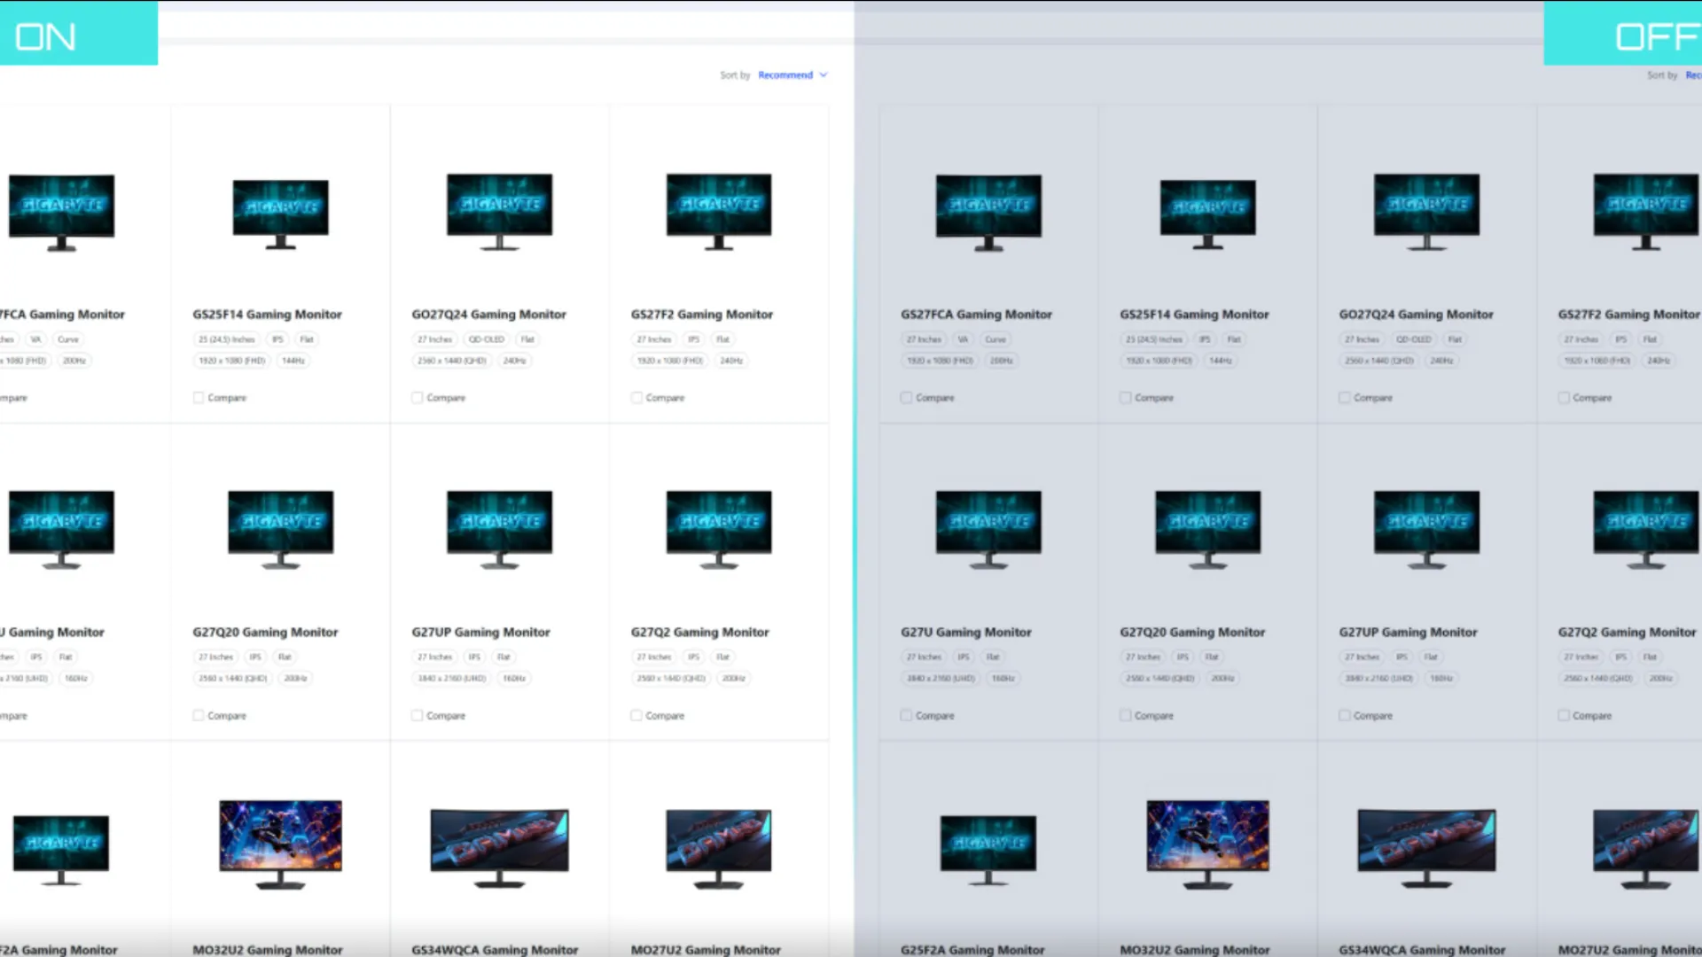Click "2560 x 1440 (QHD)" tag on G27Q20, ON half
The height and width of the screenshot is (957, 1702).
(x=232, y=679)
